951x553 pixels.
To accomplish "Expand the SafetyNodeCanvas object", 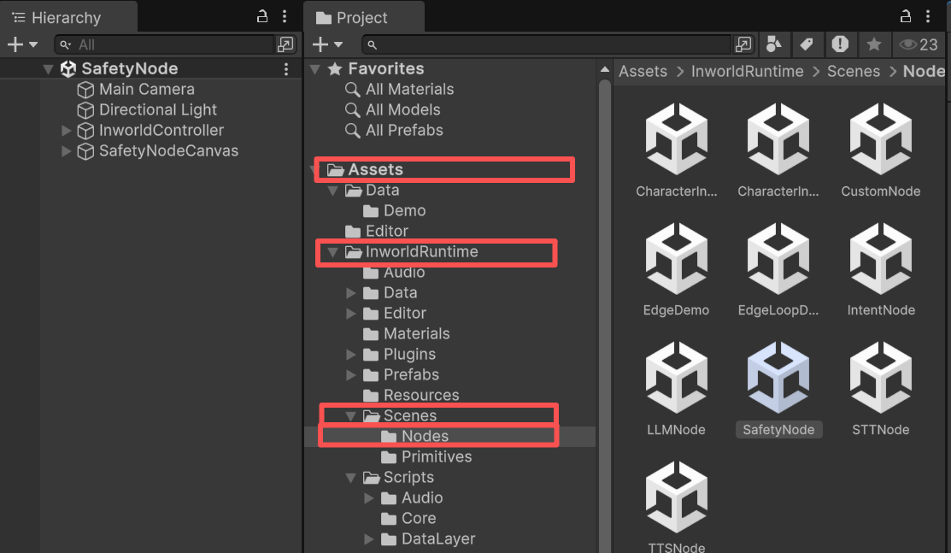I will tap(66, 151).
